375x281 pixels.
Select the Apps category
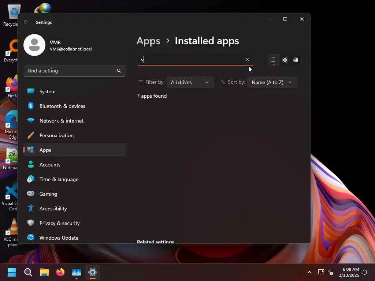(x=75, y=150)
